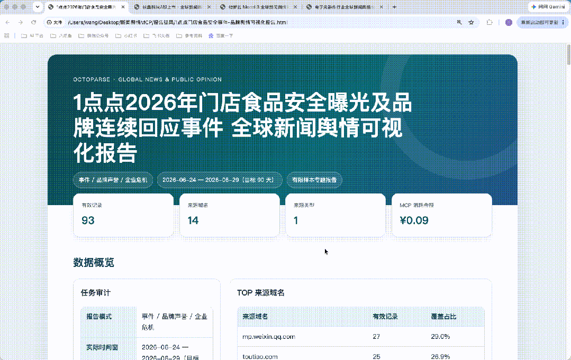The height and width of the screenshot is (360, 571).
Task: Open the apps grid in bookmarks bar
Action: pos(6,35)
